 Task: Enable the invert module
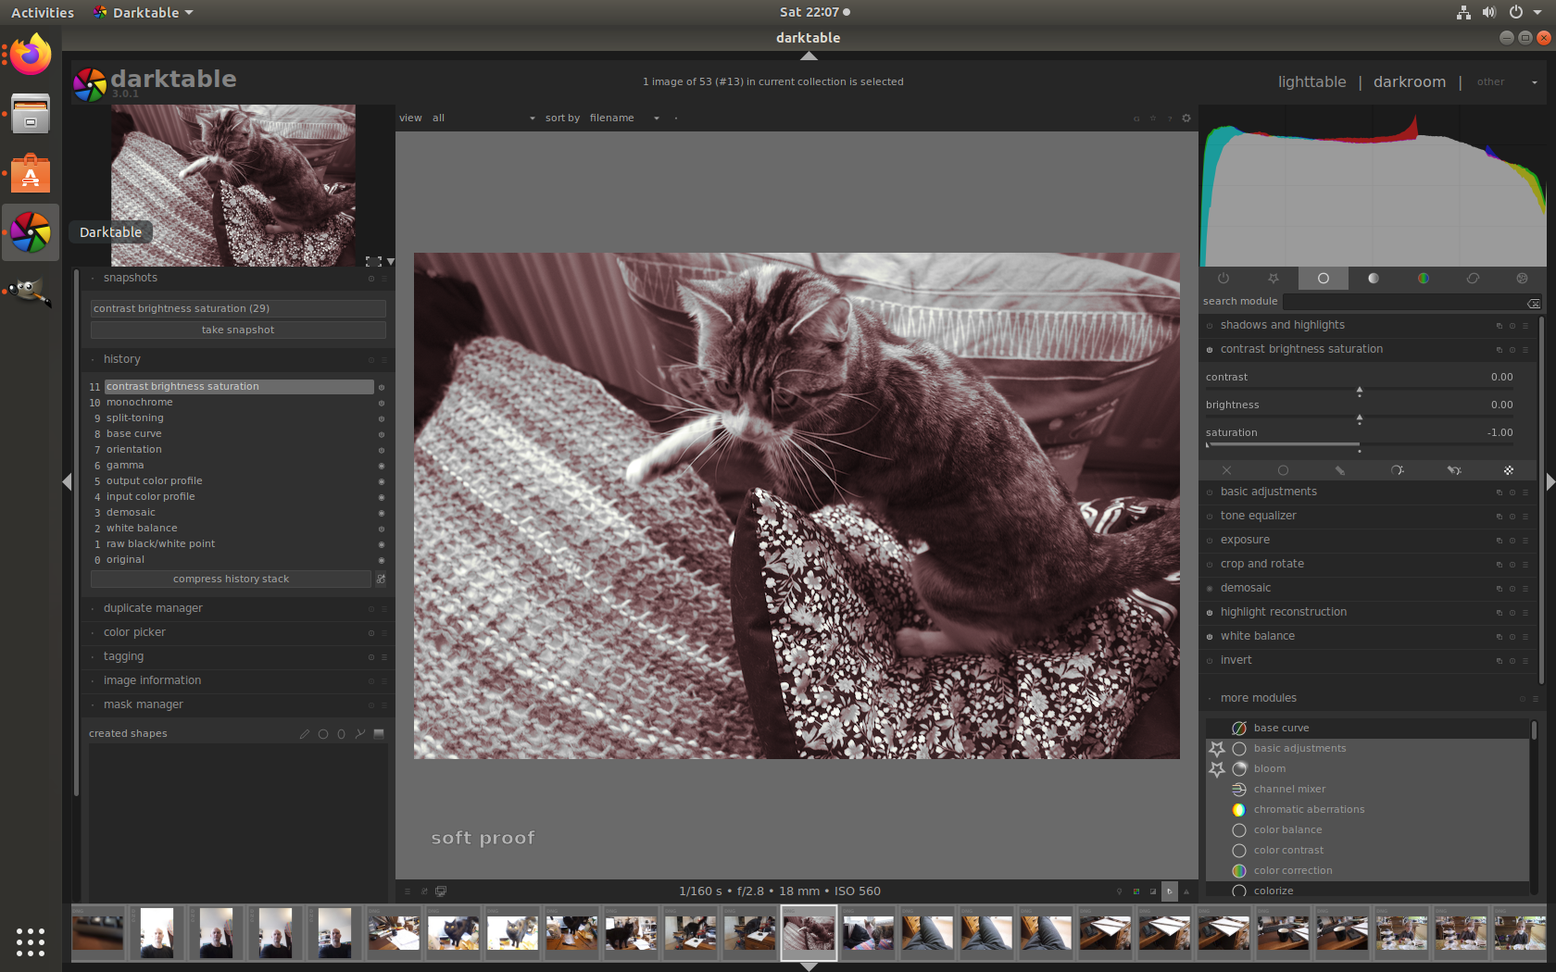point(1210,661)
